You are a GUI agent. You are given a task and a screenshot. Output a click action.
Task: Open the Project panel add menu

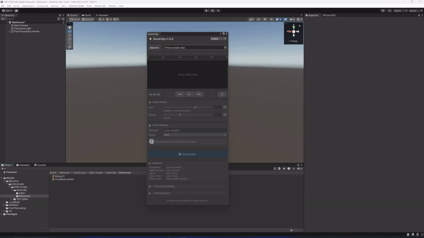coord(3,169)
